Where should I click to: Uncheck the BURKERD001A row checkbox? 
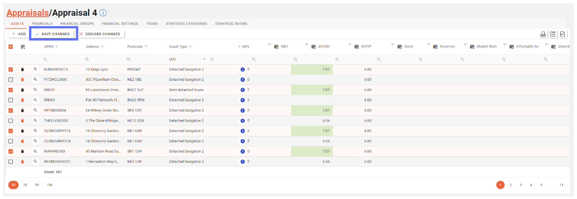point(11,69)
